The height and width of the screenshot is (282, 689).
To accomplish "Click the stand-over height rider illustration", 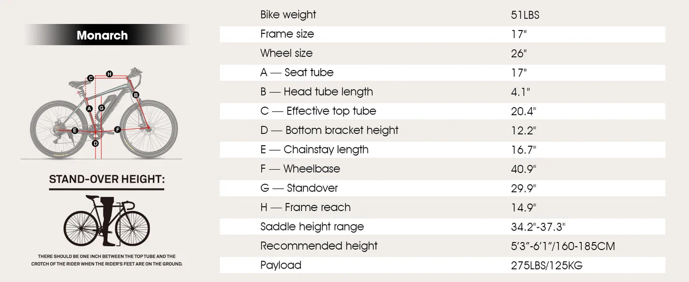I will (x=107, y=221).
